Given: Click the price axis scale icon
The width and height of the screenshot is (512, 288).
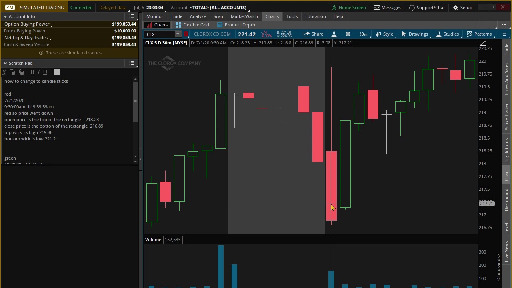Looking at the screenshot, I should click(x=483, y=43).
